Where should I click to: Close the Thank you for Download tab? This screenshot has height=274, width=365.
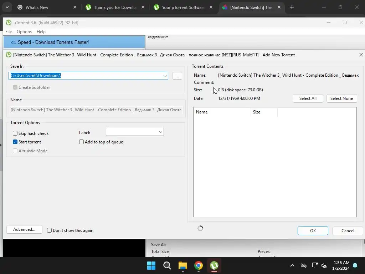[x=143, y=7]
